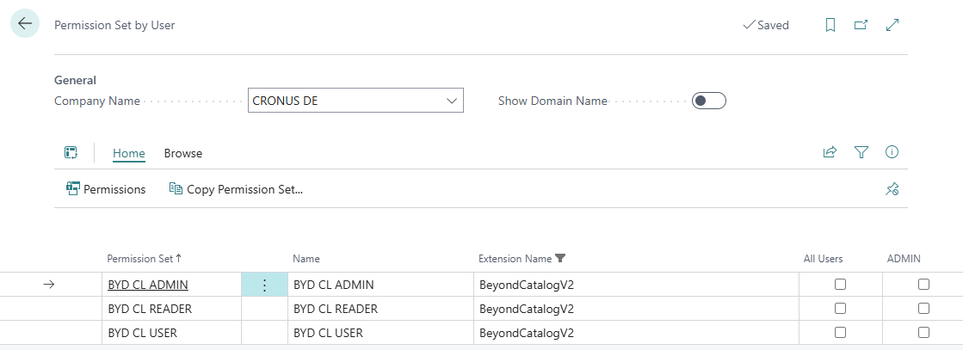Select the BYD CL USER permission set cell
963x350 pixels.
(171, 333)
